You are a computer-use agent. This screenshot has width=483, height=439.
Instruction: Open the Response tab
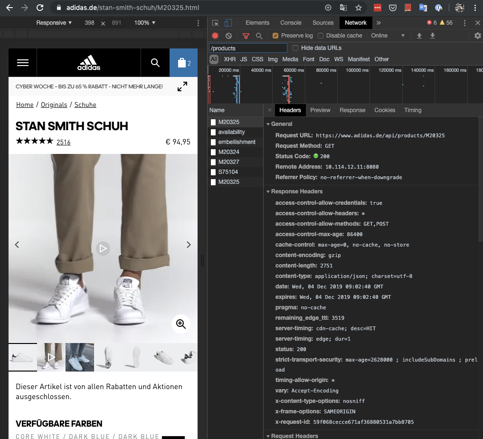352,110
